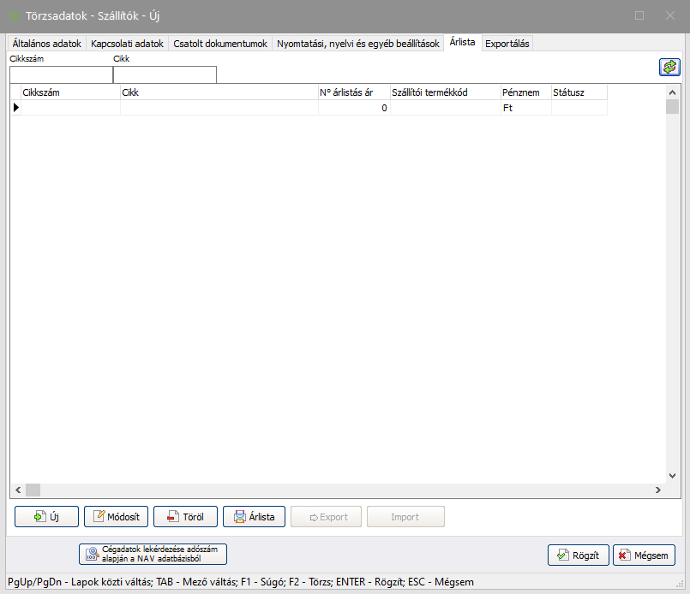690x594 pixels.
Task: Click the Szállítói termékkód column header
Action: click(443, 92)
